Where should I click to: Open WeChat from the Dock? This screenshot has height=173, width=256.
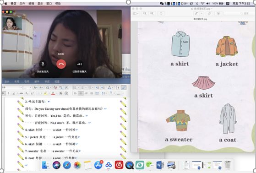click(150, 165)
